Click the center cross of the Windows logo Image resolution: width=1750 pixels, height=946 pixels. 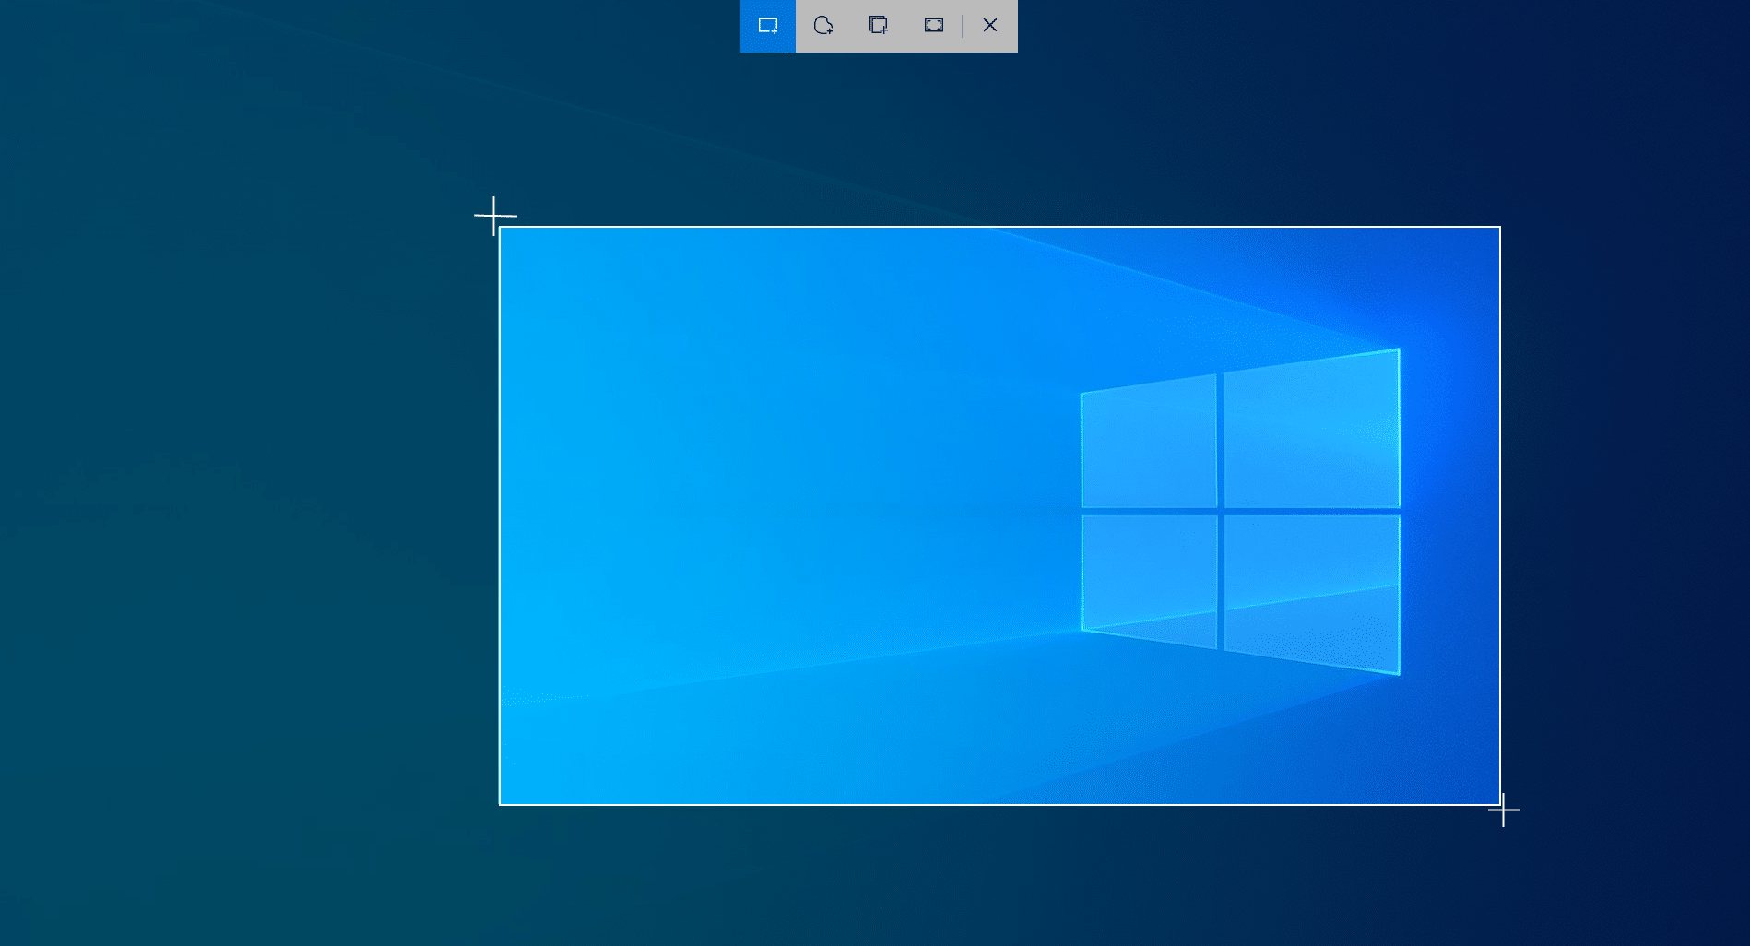[1220, 511]
